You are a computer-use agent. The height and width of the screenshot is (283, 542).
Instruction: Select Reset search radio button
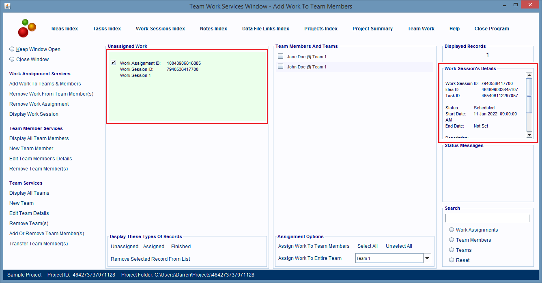(x=452, y=260)
